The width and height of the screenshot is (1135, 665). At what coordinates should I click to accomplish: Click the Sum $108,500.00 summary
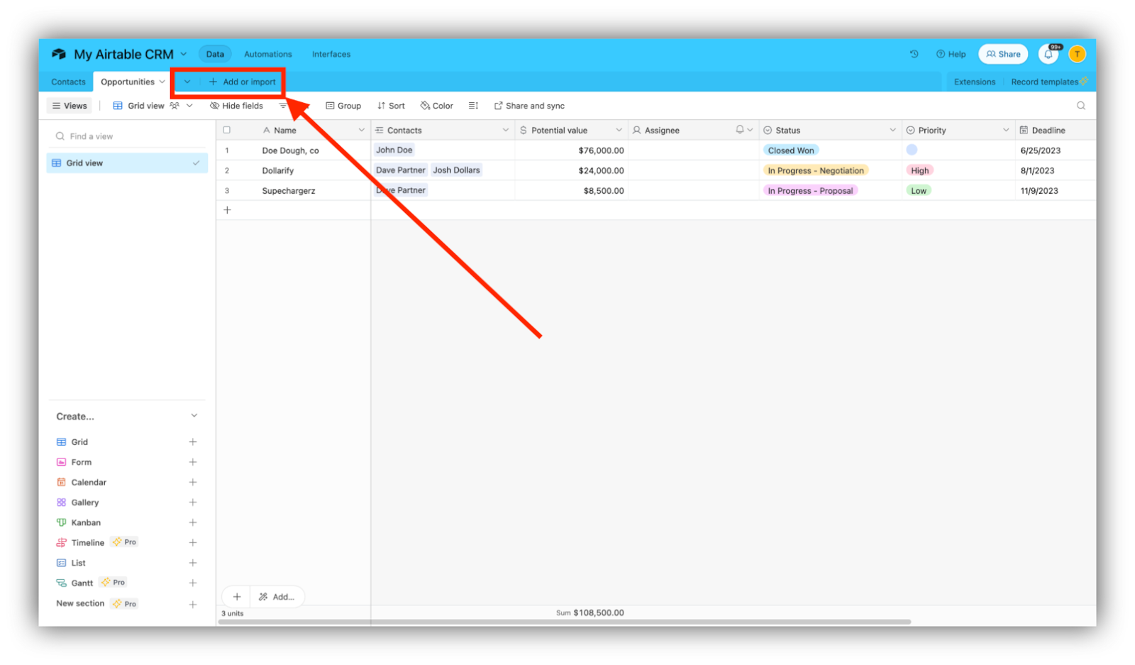tap(590, 612)
